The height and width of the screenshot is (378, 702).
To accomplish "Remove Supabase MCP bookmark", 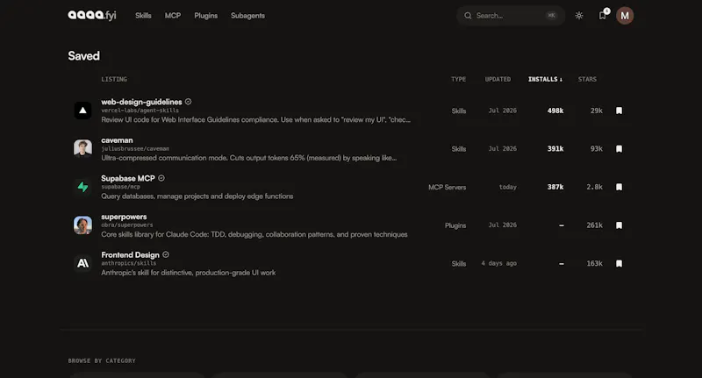I will point(619,187).
